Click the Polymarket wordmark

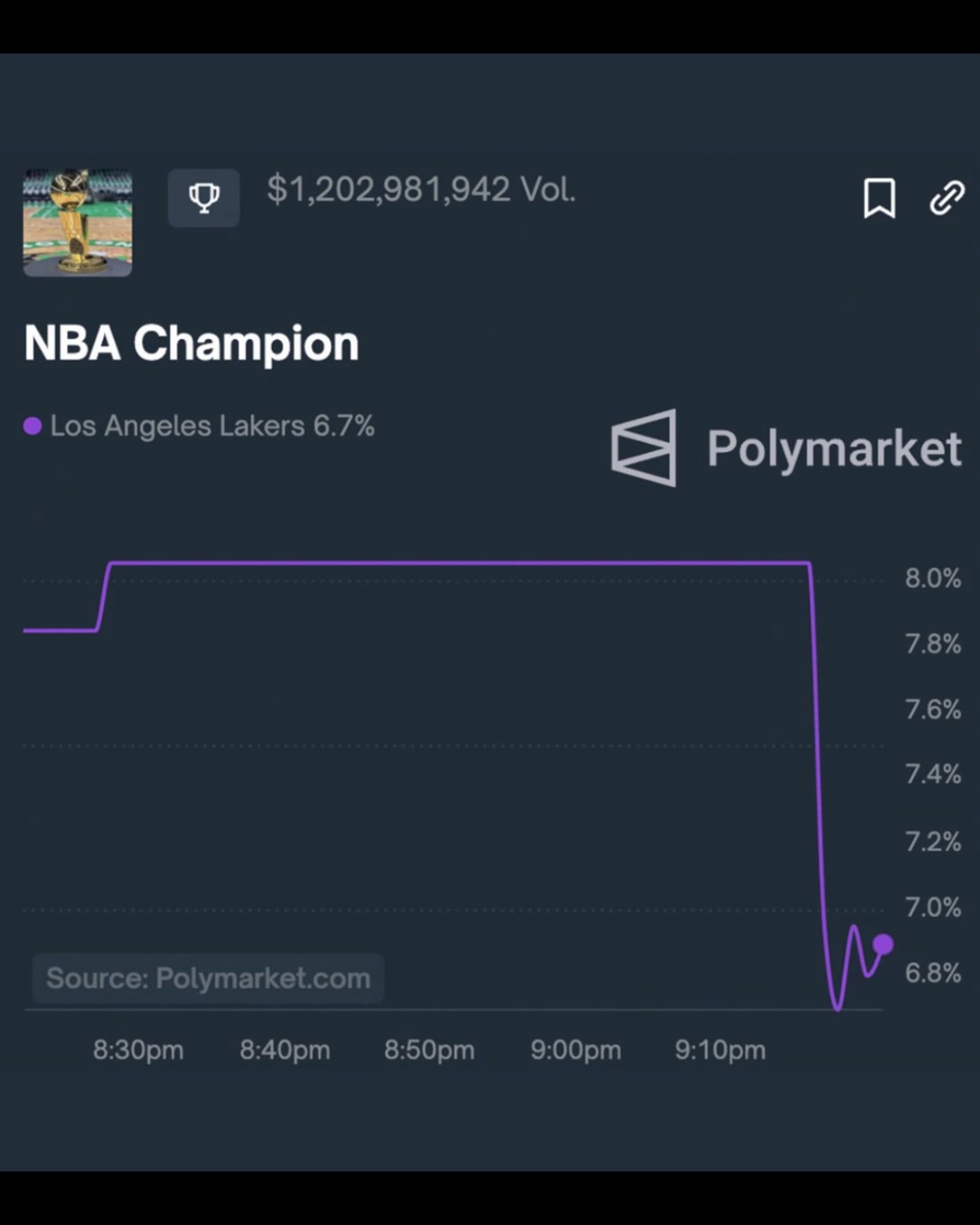pyautogui.click(x=834, y=449)
